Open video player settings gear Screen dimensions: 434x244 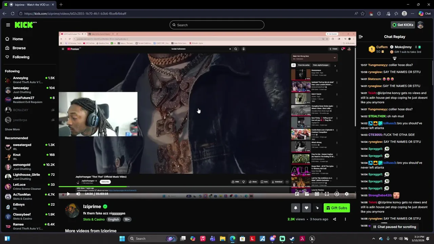pyautogui.click(x=347, y=194)
